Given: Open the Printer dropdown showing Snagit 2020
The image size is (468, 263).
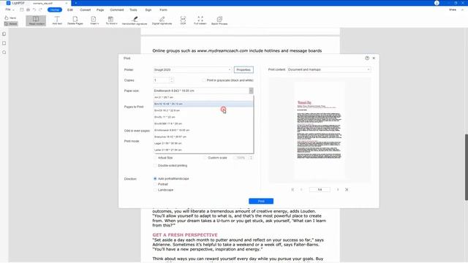Looking at the screenshot, I should 192,70.
